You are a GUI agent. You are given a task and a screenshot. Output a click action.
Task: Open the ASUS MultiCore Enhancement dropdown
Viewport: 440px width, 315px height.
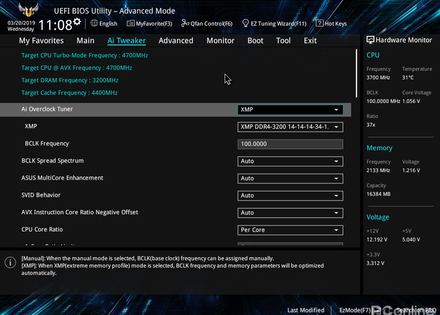[x=290, y=179]
